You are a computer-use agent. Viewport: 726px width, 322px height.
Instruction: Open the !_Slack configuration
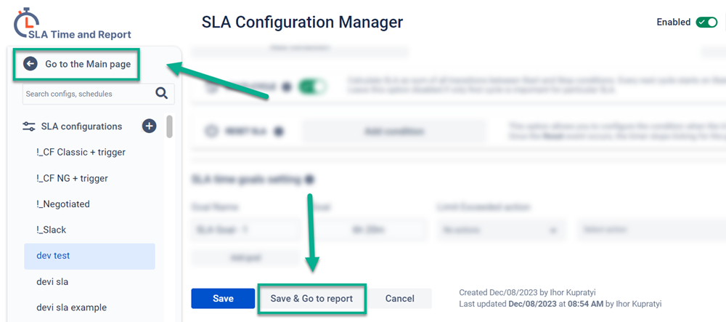tap(51, 230)
